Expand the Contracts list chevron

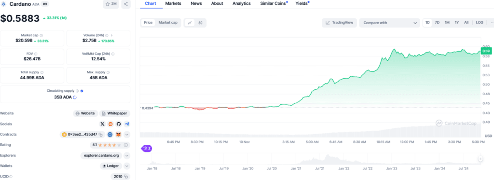point(127,135)
